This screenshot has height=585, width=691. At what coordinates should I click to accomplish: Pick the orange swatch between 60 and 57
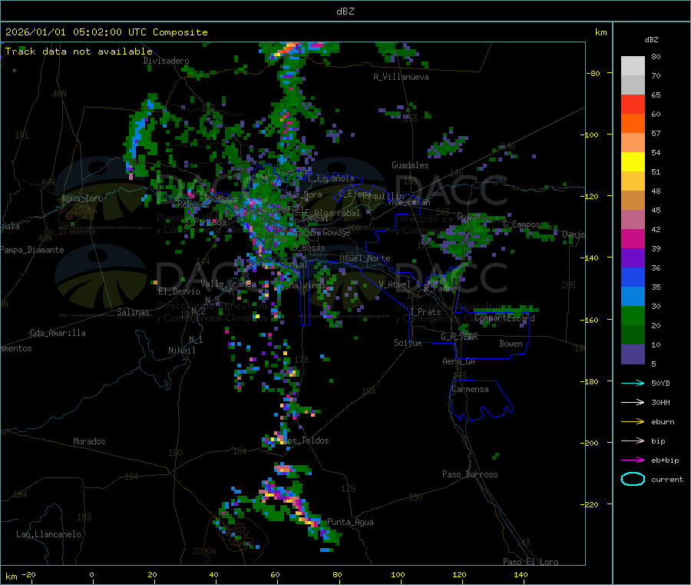point(633,124)
